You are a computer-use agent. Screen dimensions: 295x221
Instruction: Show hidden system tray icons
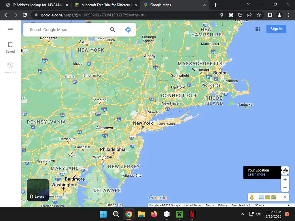[x=242, y=214]
